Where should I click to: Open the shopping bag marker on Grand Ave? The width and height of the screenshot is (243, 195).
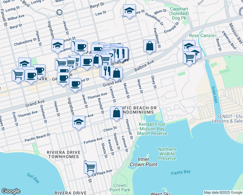point(117,73)
